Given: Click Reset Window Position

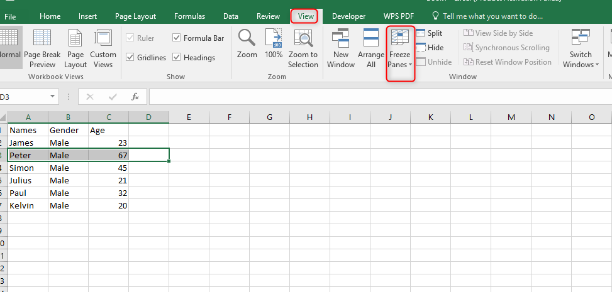Looking at the screenshot, I should point(508,62).
